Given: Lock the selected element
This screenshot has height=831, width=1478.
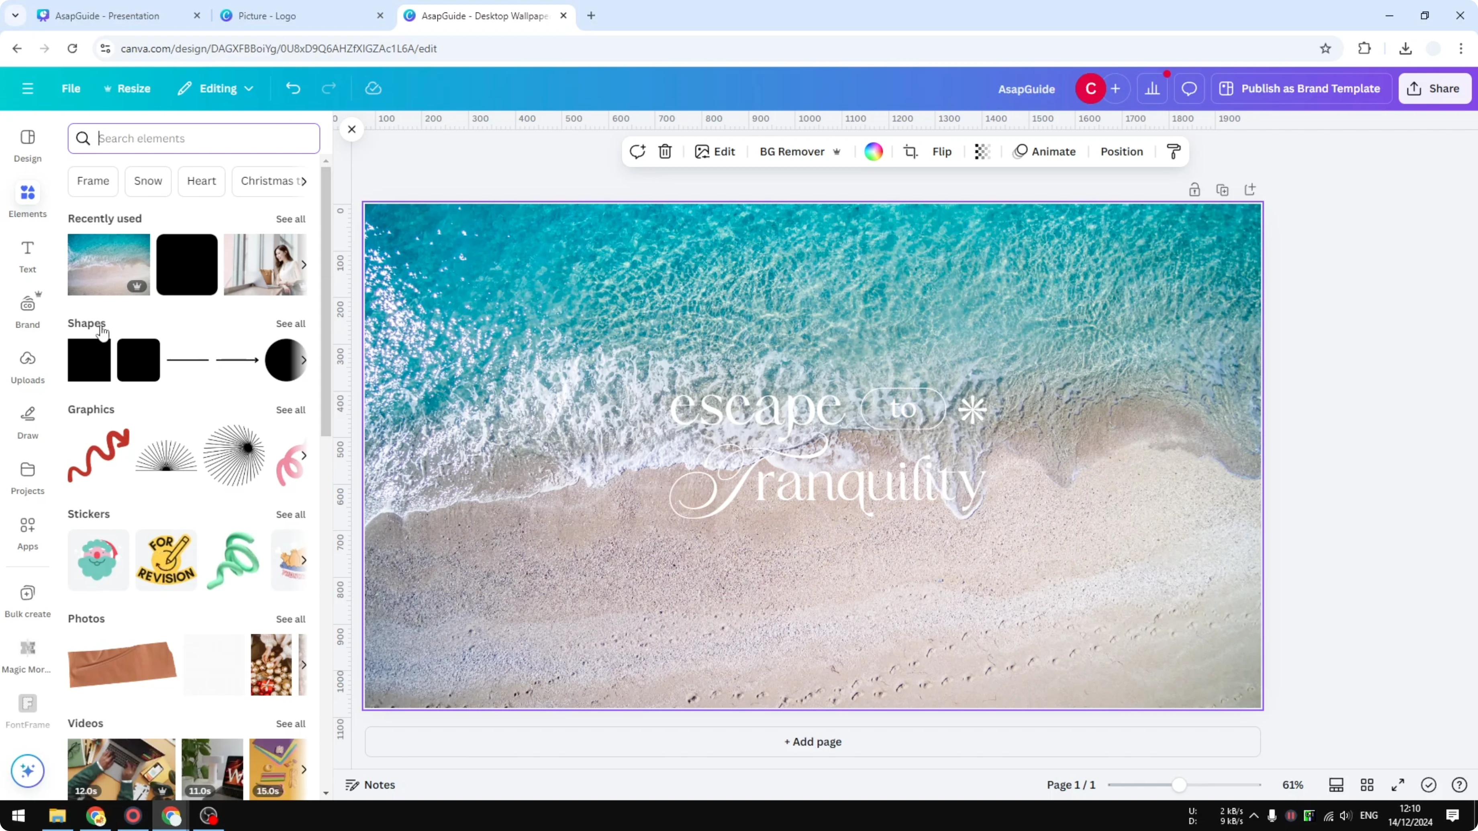Looking at the screenshot, I should (1195, 189).
